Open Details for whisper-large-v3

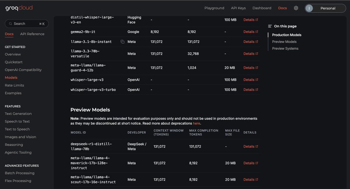pos(251,80)
